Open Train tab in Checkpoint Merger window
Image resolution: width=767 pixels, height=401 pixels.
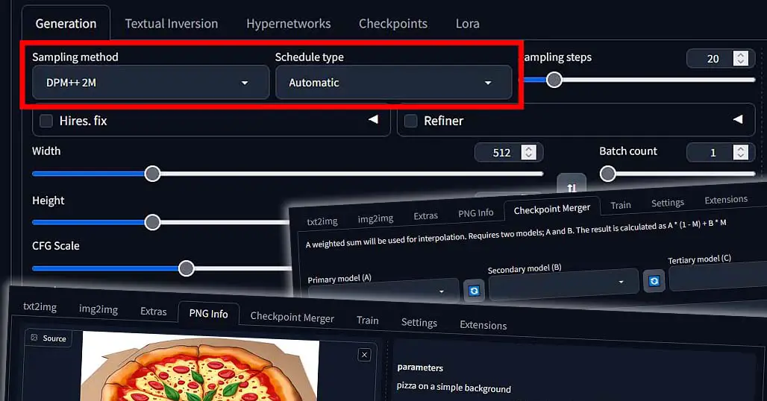[620, 205]
